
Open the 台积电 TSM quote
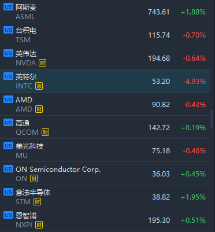[x=105, y=35]
